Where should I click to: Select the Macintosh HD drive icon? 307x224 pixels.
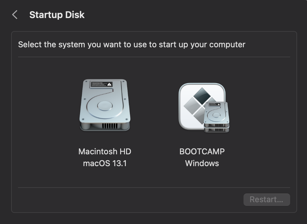105,105
